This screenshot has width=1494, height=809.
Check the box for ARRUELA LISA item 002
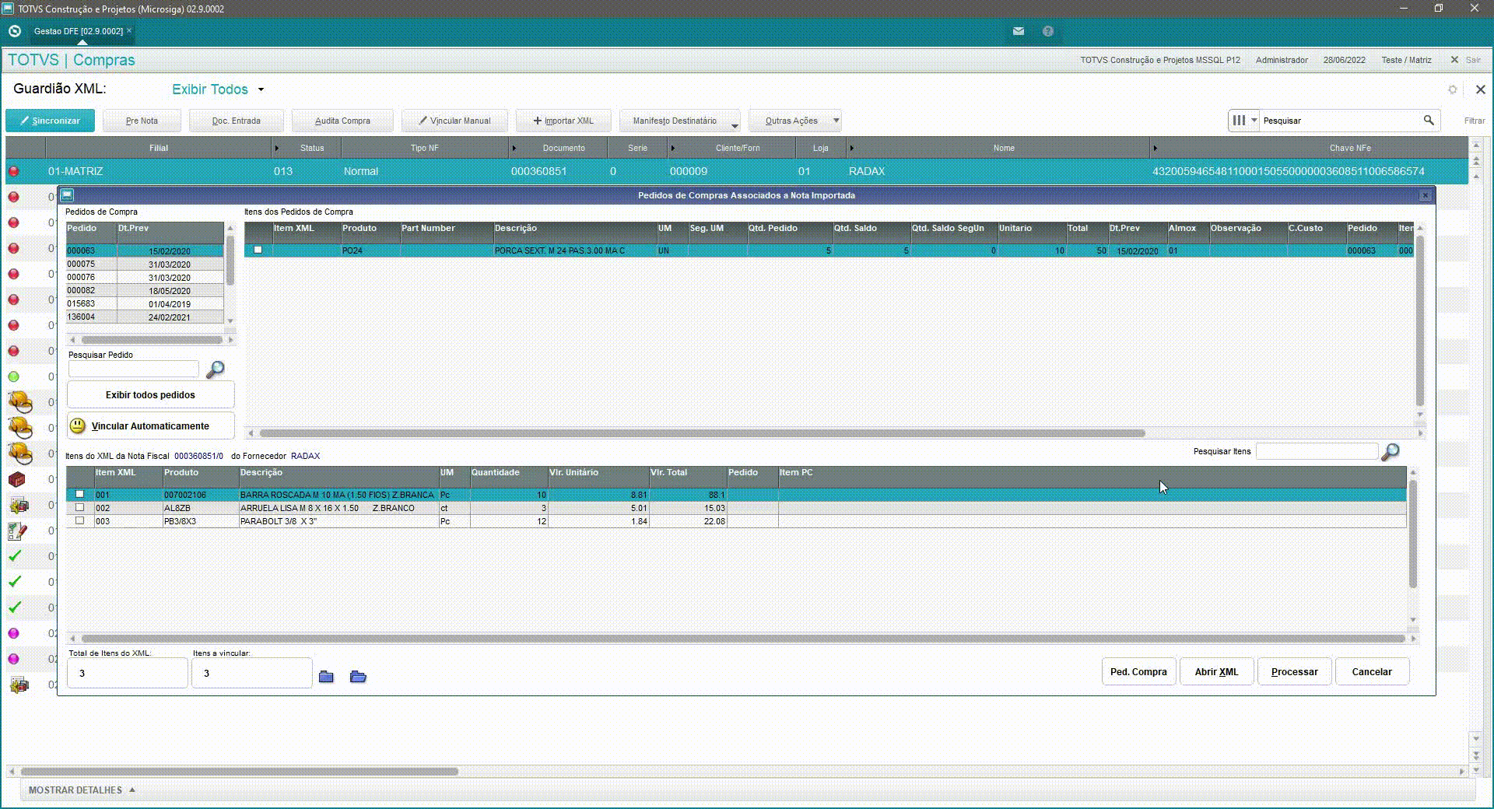tap(79, 507)
